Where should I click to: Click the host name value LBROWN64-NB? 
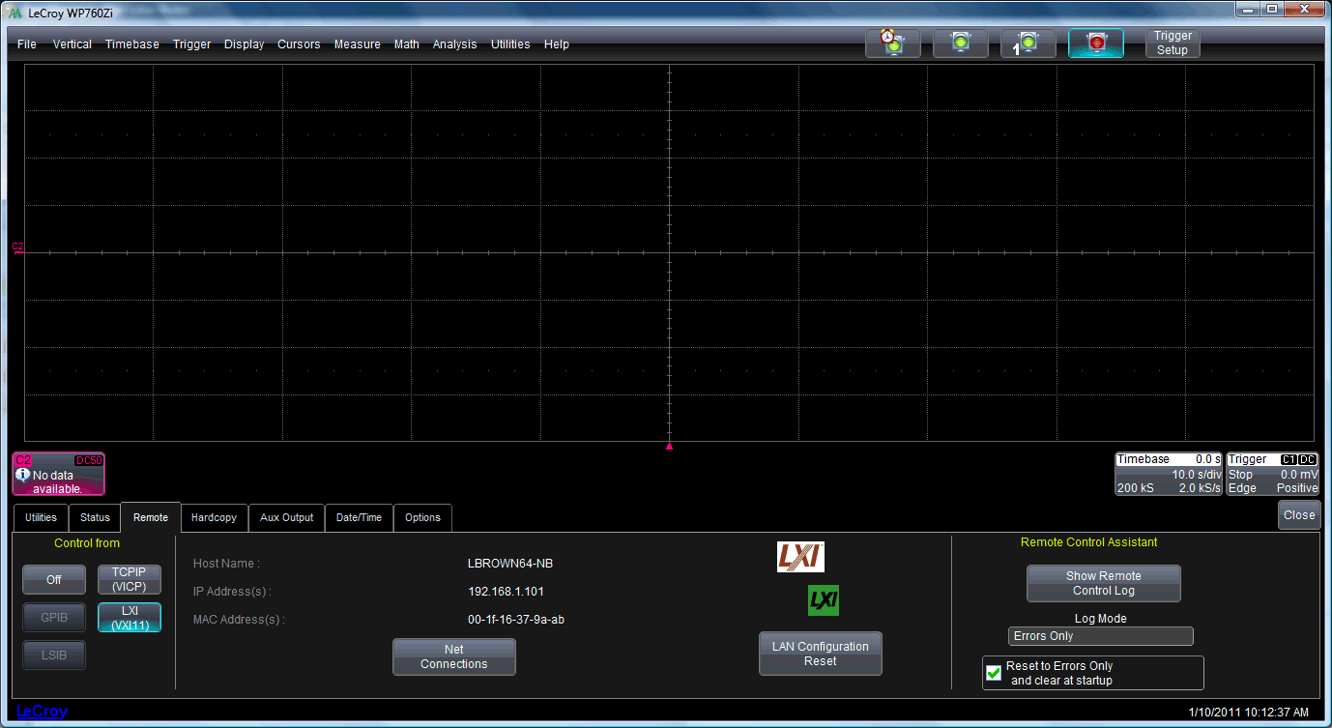[510, 564]
